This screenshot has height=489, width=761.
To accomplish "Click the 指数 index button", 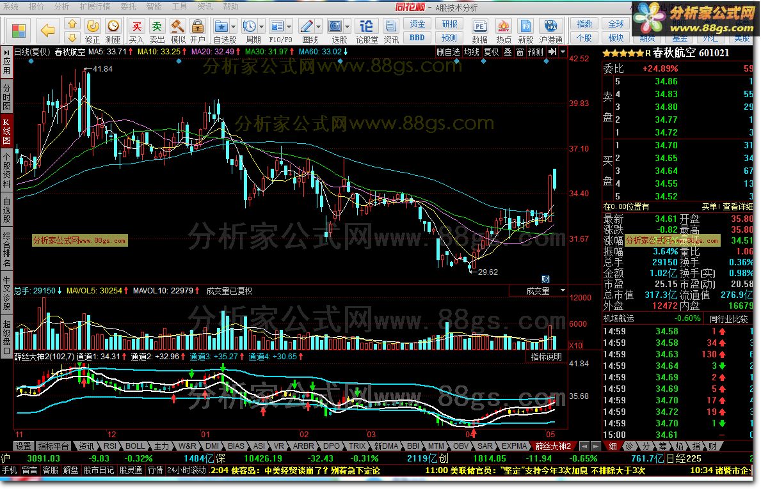I will tap(584, 24).
